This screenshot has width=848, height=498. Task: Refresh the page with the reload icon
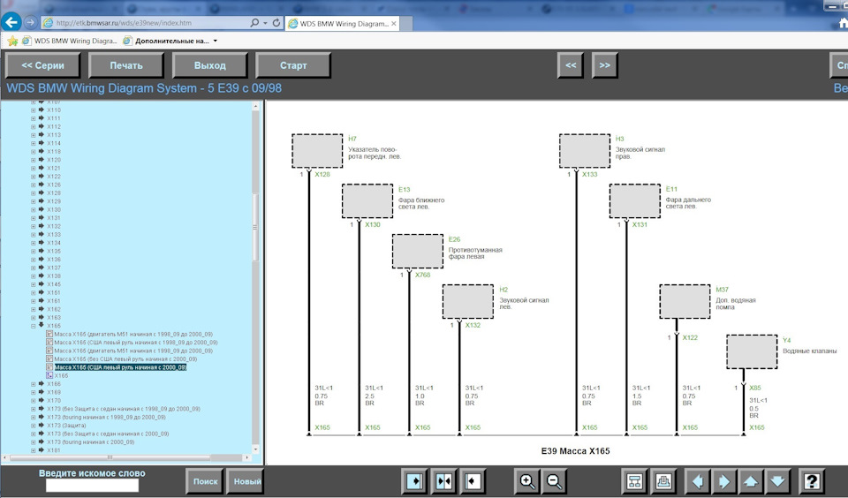[x=276, y=23]
